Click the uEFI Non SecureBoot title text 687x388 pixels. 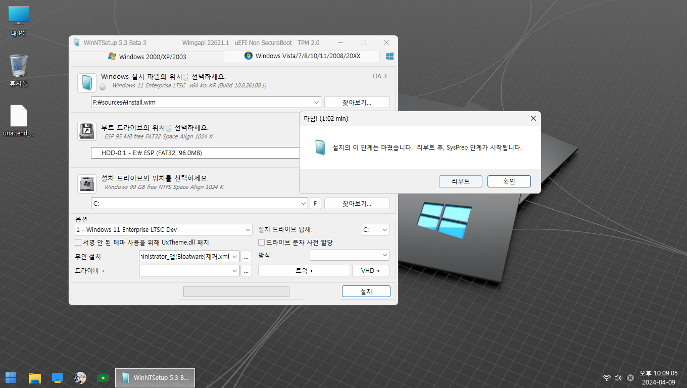[x=263, y=43]
